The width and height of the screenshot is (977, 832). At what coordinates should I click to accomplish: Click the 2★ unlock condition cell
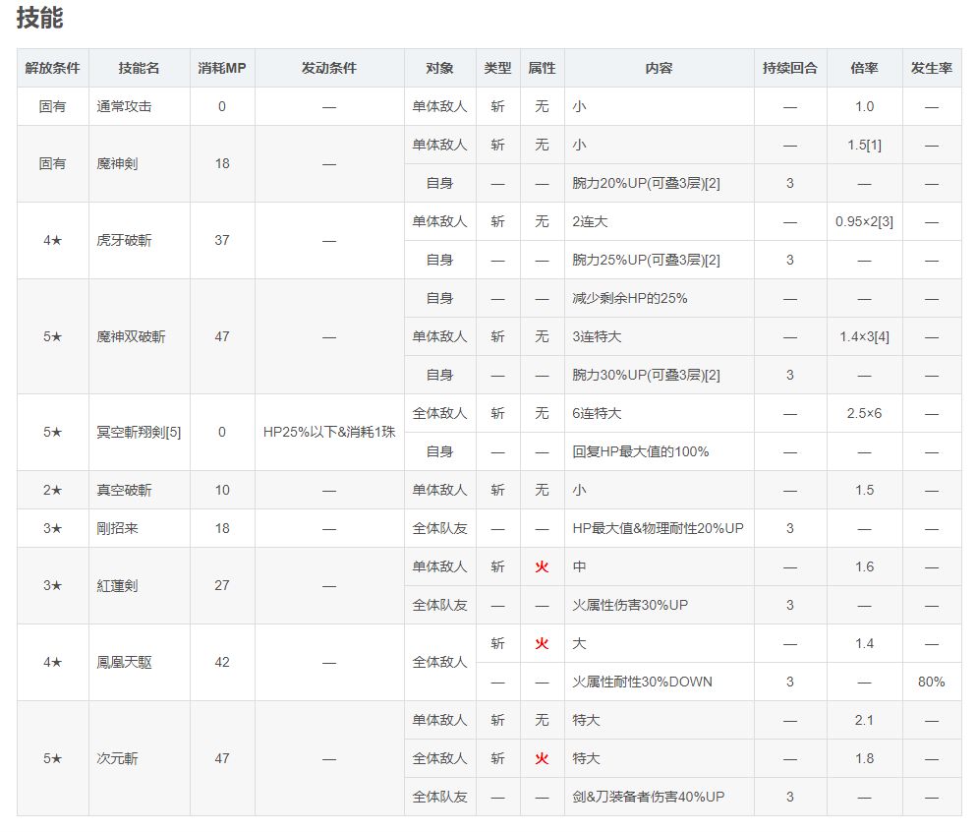pos(52,490)
